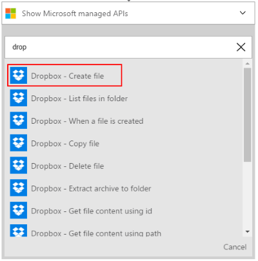Clear the search box with the X
This screenshot has height=261, width=258.
(241, 47)
